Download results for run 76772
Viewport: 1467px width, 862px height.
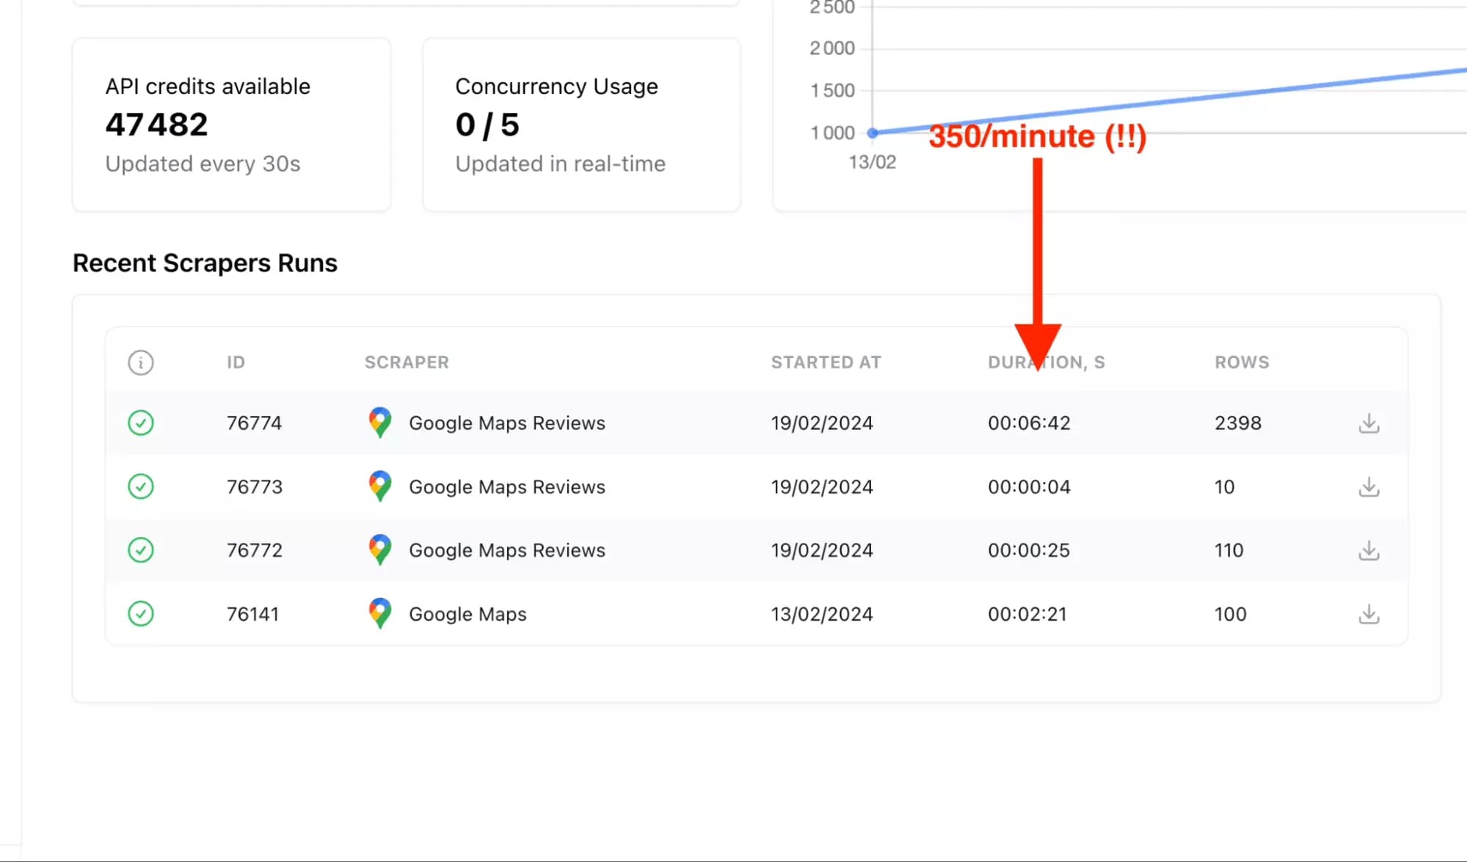click(x=1369, y=549)
